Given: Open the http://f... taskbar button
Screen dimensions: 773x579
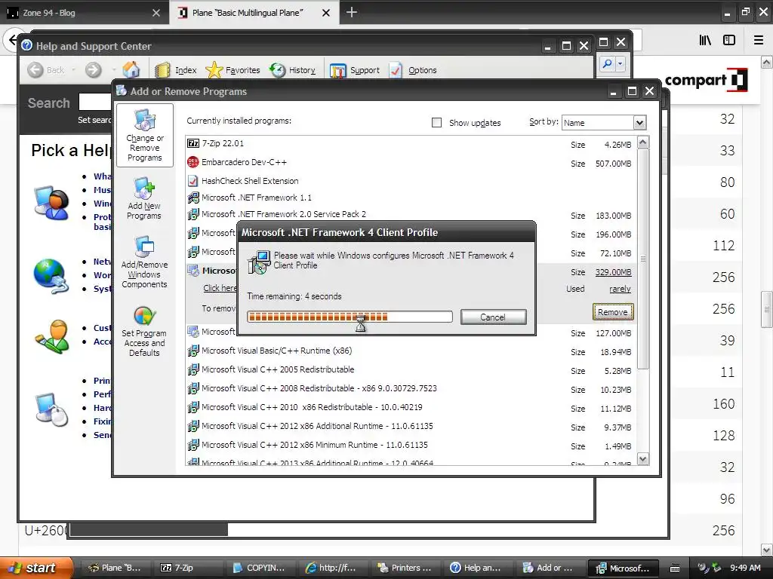Looking at the screenshot, I should point(331,568).
